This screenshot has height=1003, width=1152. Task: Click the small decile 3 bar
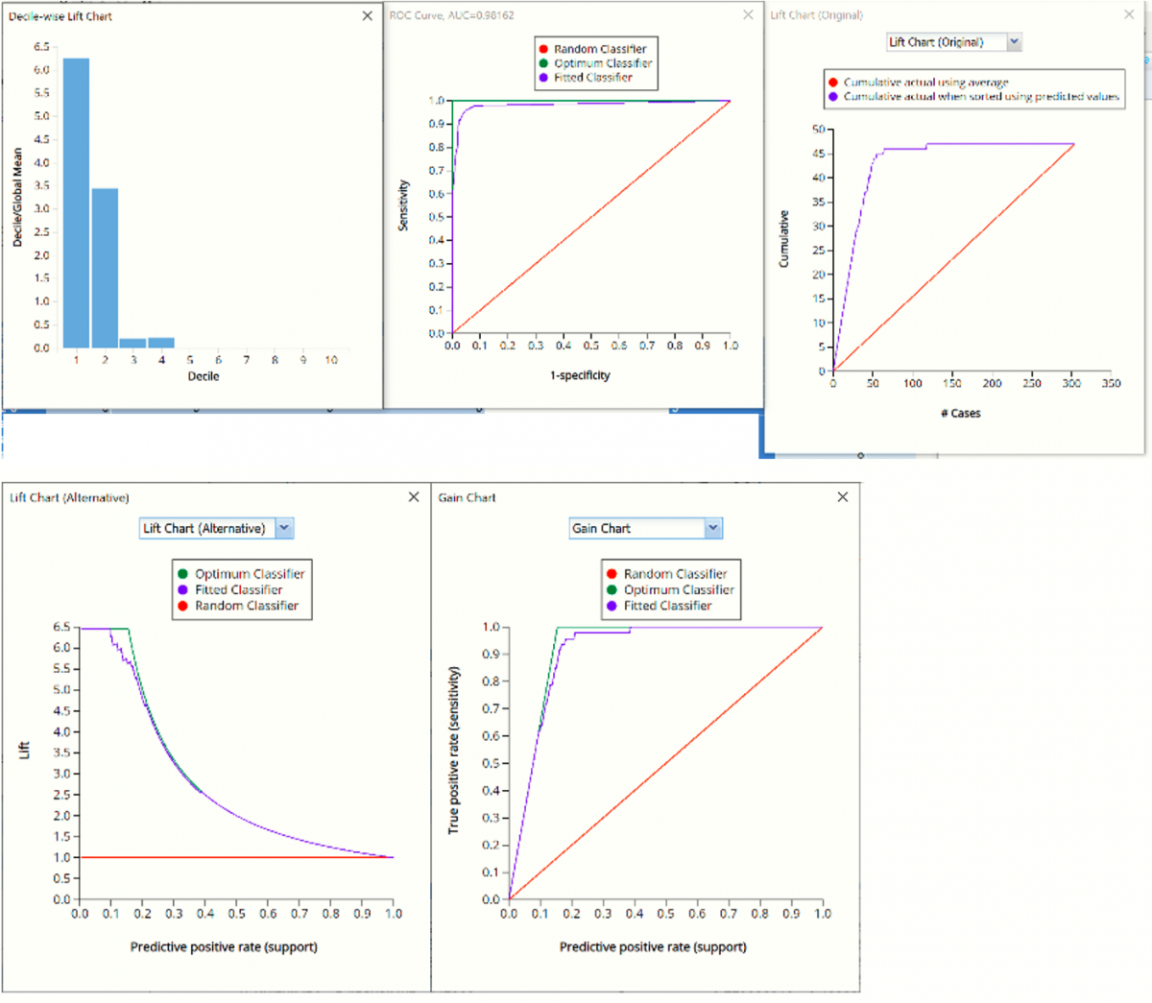[x=133, y=343]
